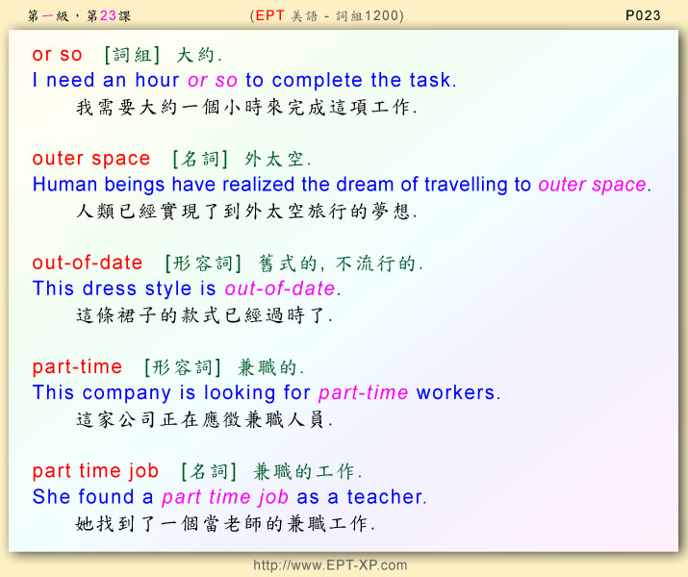Click the Chinese translation "我需要大約一個小時來完成這項工作"
Screen dimensions: 688x577
pyautogui.click(x=246, y=107)
